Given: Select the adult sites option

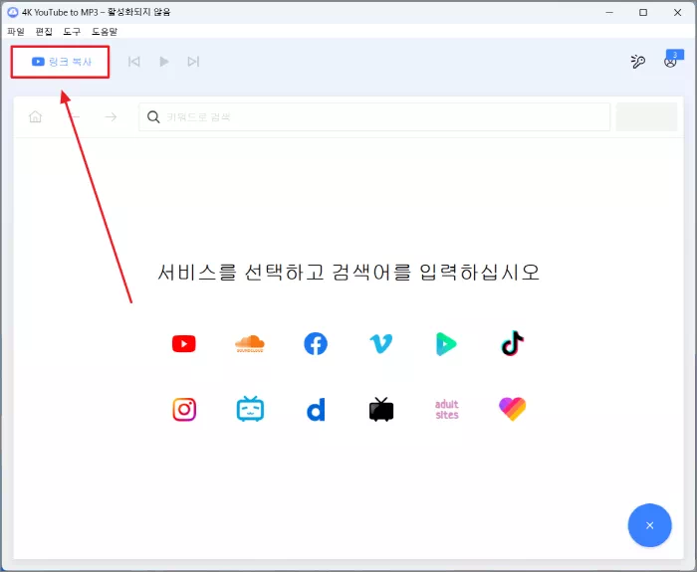Looking at the screenshot, I should (x=447, y=409).
